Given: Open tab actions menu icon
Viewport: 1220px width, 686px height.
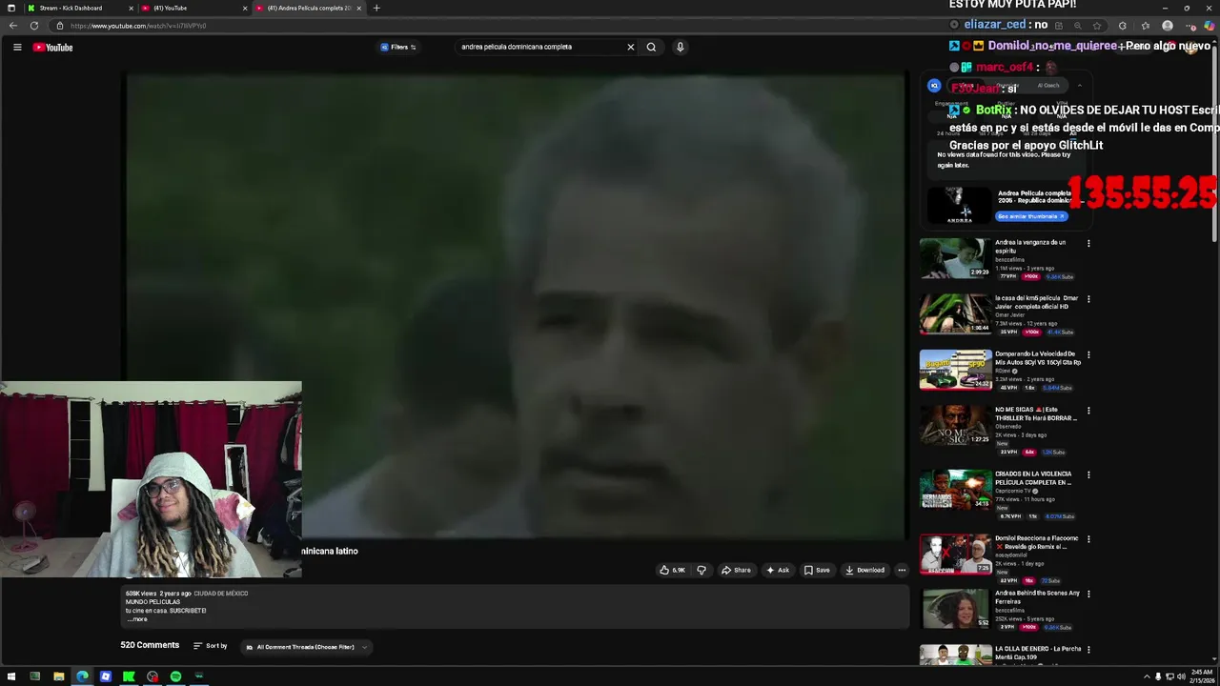Looking at the screenshot, I should (x=10, y=8).
